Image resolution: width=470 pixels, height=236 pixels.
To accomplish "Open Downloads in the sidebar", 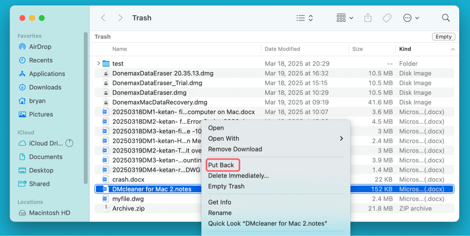I will (40, 87).
